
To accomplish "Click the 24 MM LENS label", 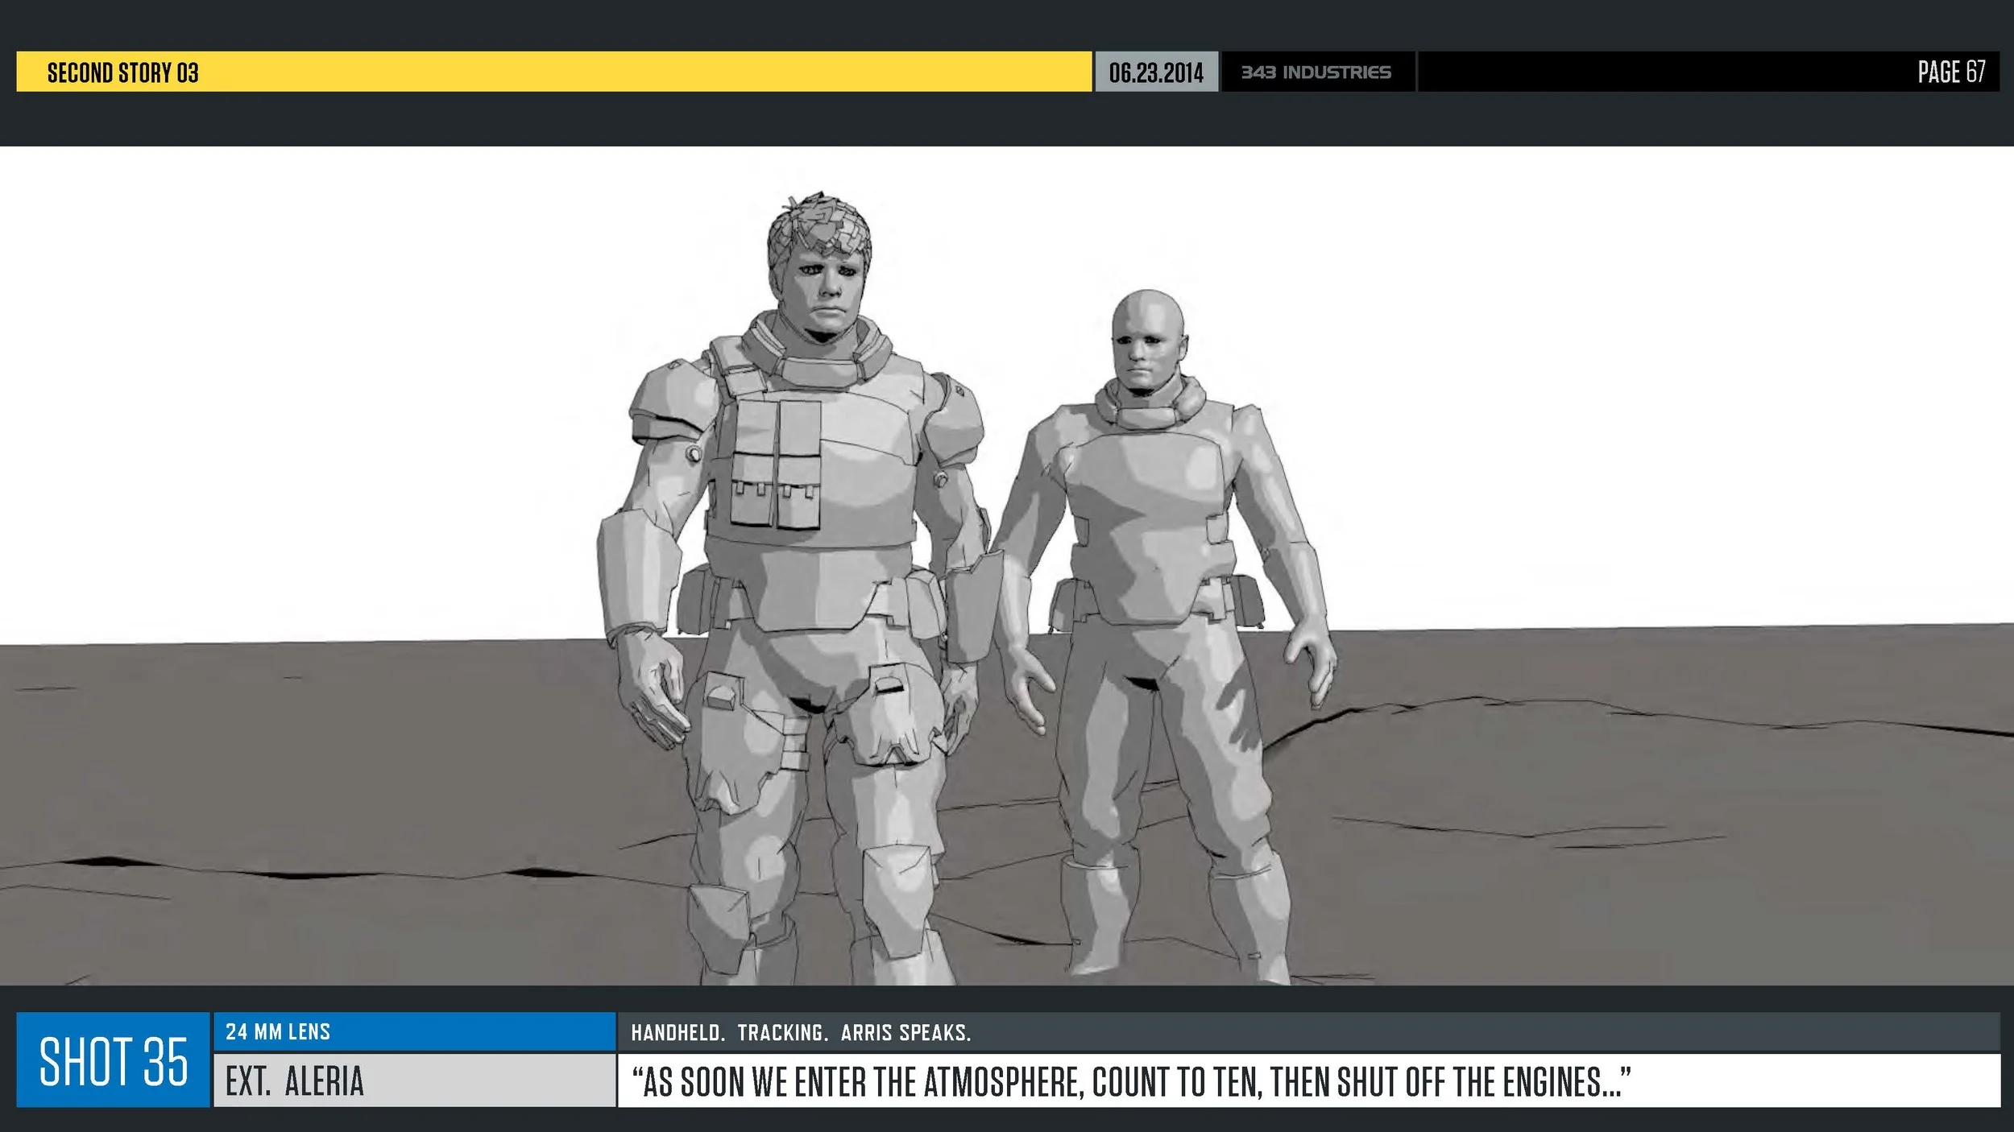I will pos(278,1032).
